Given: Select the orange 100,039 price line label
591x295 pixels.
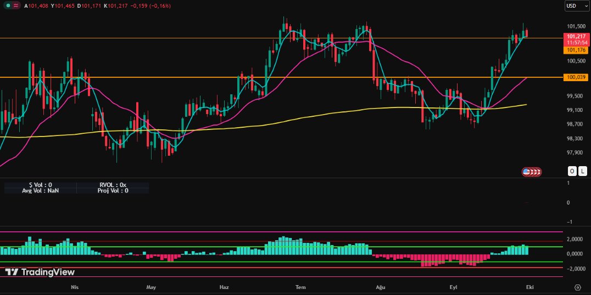Looking at the screenshot, I should 576,77.
